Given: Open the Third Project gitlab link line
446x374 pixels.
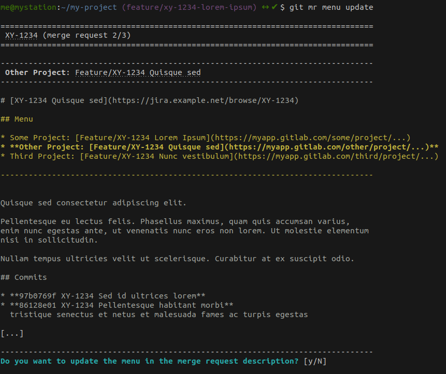Looking at the screenshot, I should 219,156.
